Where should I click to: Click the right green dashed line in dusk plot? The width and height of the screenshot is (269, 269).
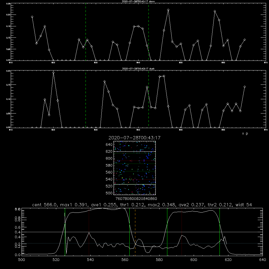click(148, 99)
